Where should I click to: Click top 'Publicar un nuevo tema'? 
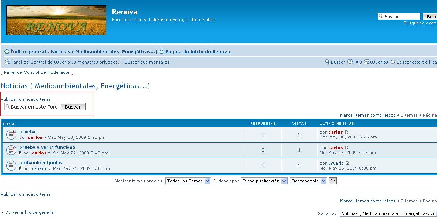[x=26, y=99]
